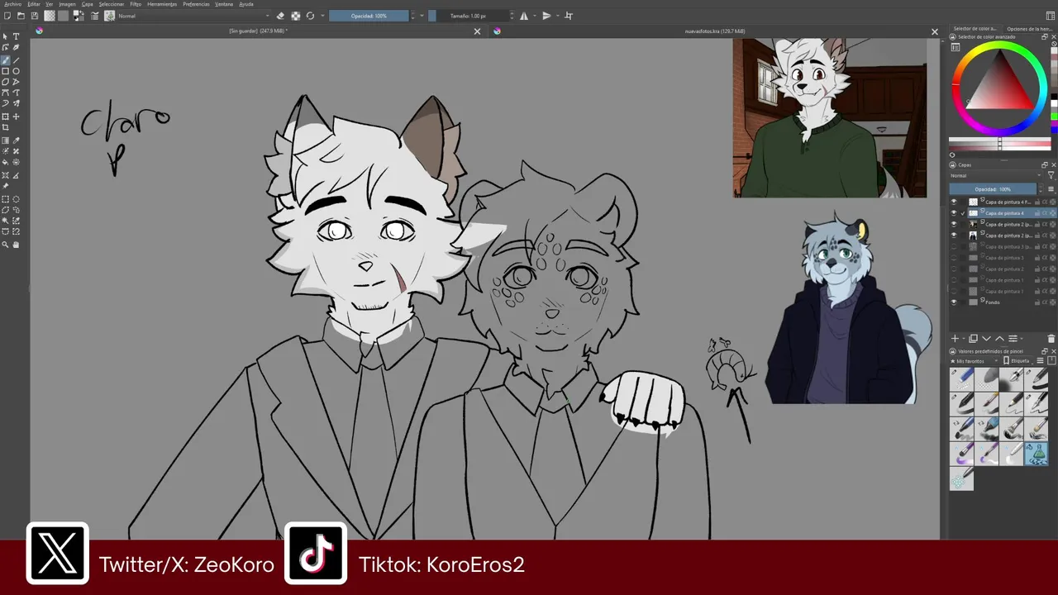Select the Move tool
Viewport: 1058px width, 595px height.
(x=16, y=117)
